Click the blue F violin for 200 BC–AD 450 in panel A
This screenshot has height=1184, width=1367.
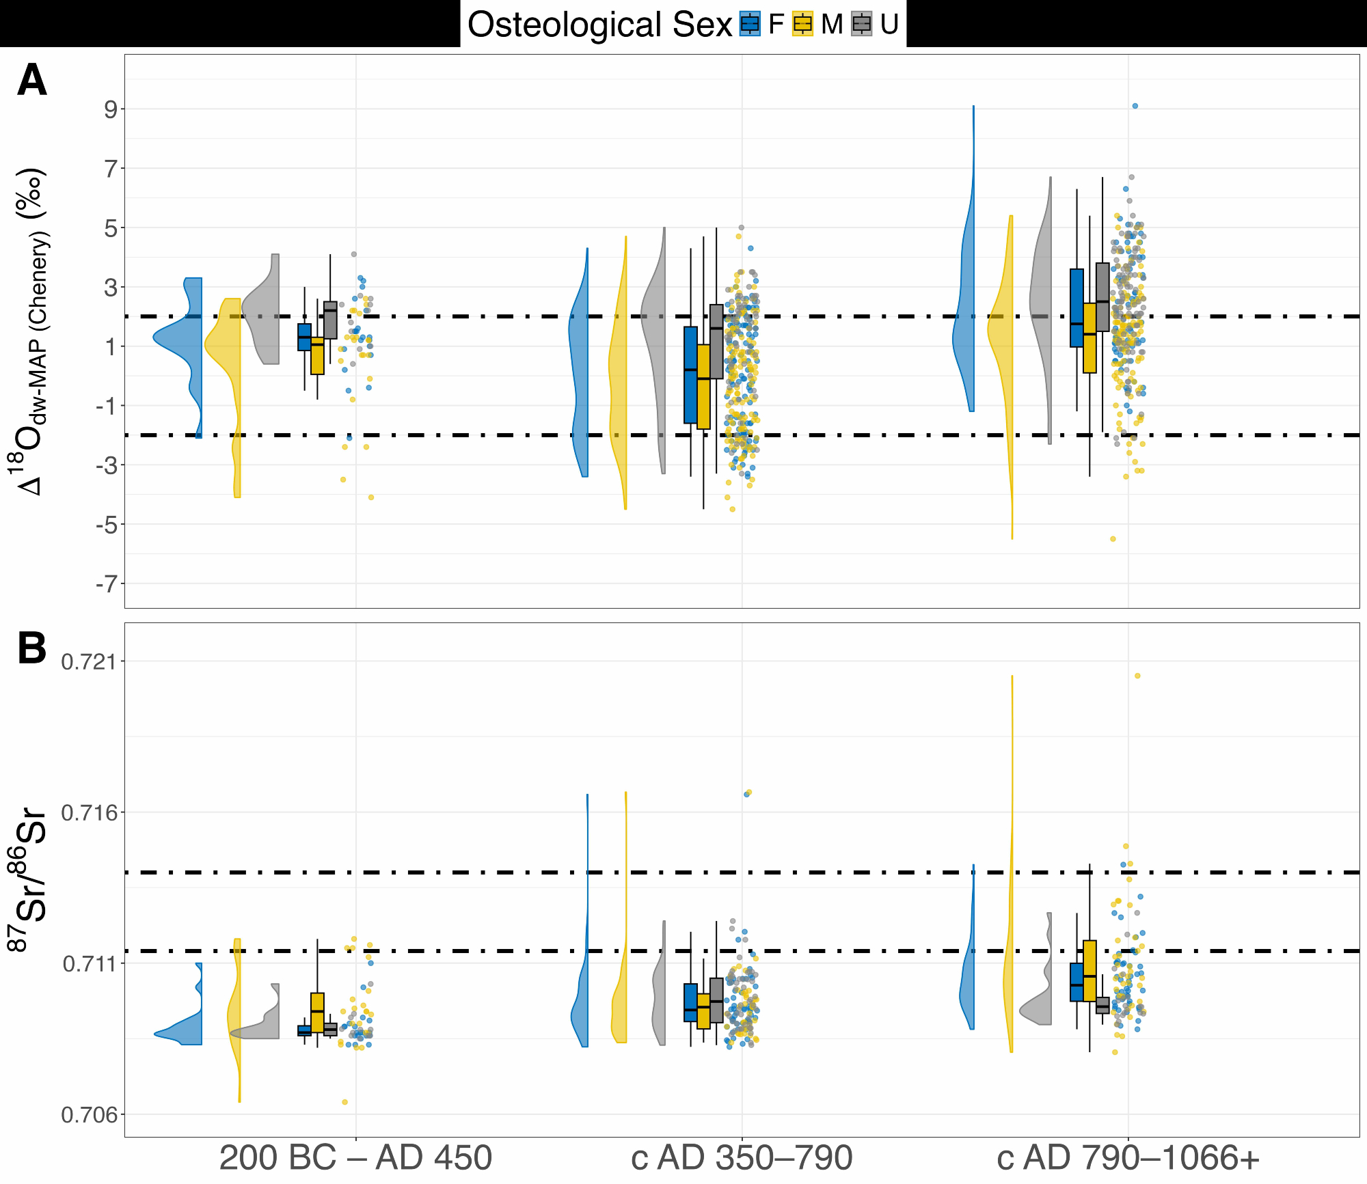185,338
